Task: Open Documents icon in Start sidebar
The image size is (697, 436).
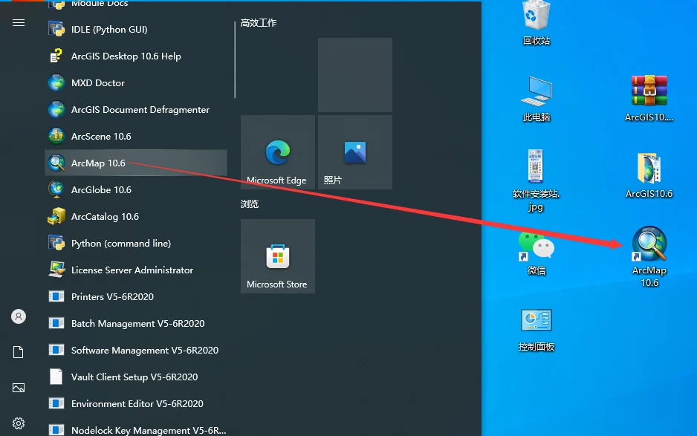Action: point(19,352)
